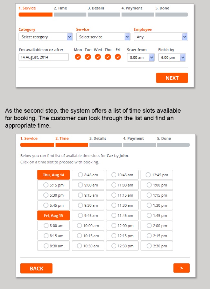Screen dimensions: 210x289
Task: Uncheck the Mon availability checkbox
Action: (x=78, y=57)
